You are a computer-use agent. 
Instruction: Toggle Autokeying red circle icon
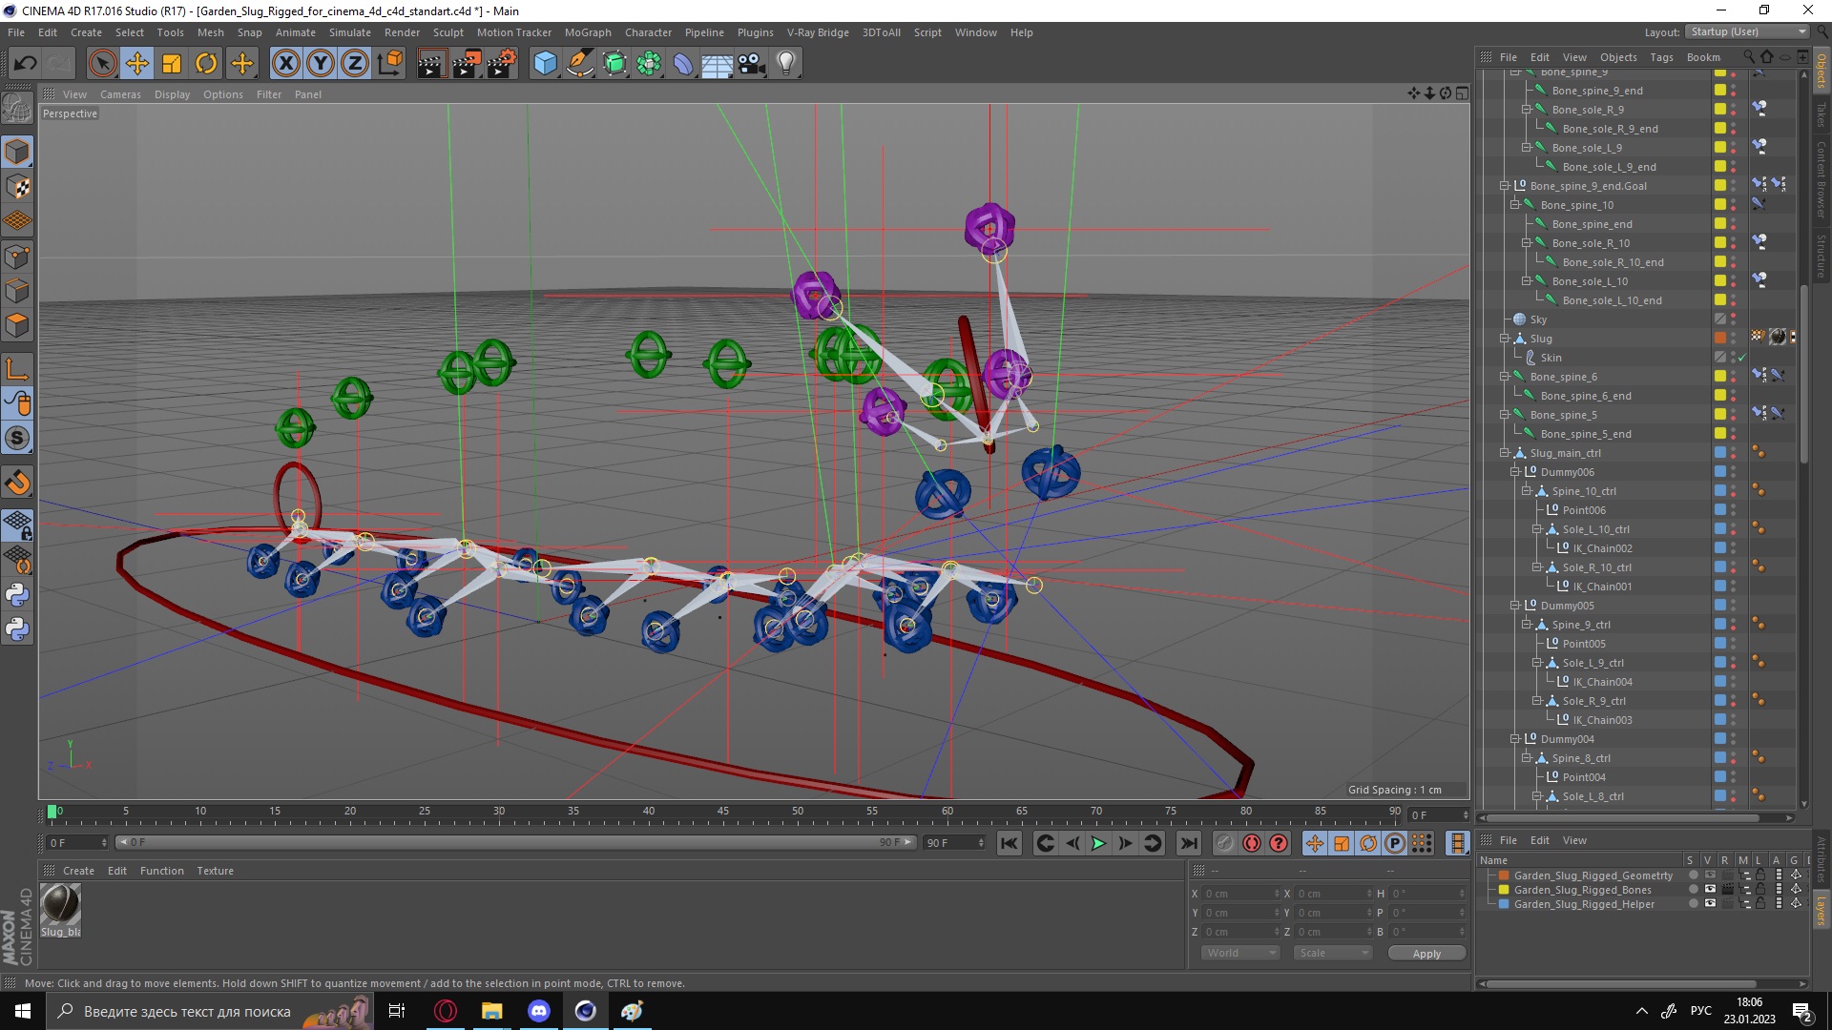1252,843
